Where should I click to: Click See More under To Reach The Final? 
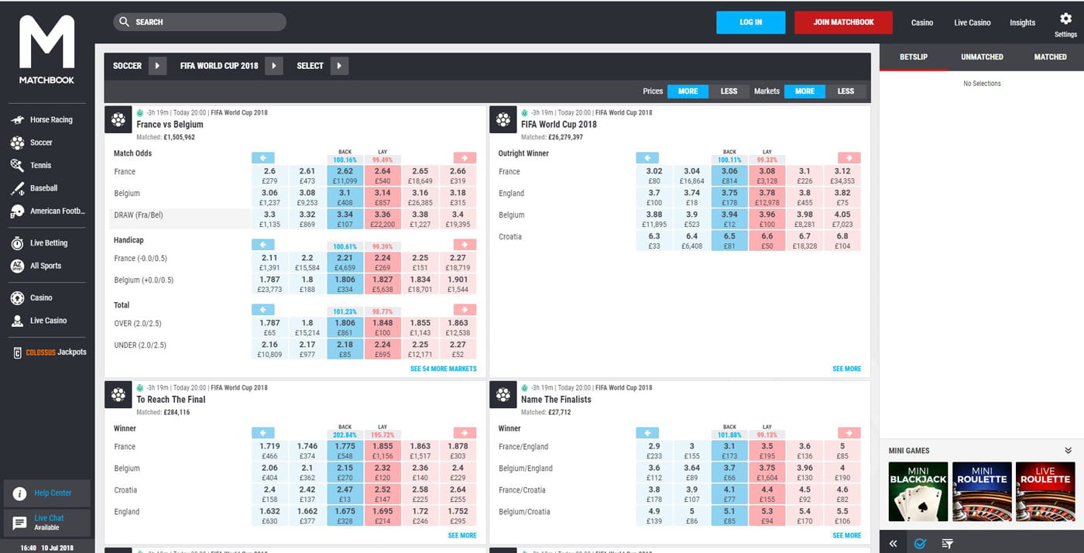(x=462, y=535)
